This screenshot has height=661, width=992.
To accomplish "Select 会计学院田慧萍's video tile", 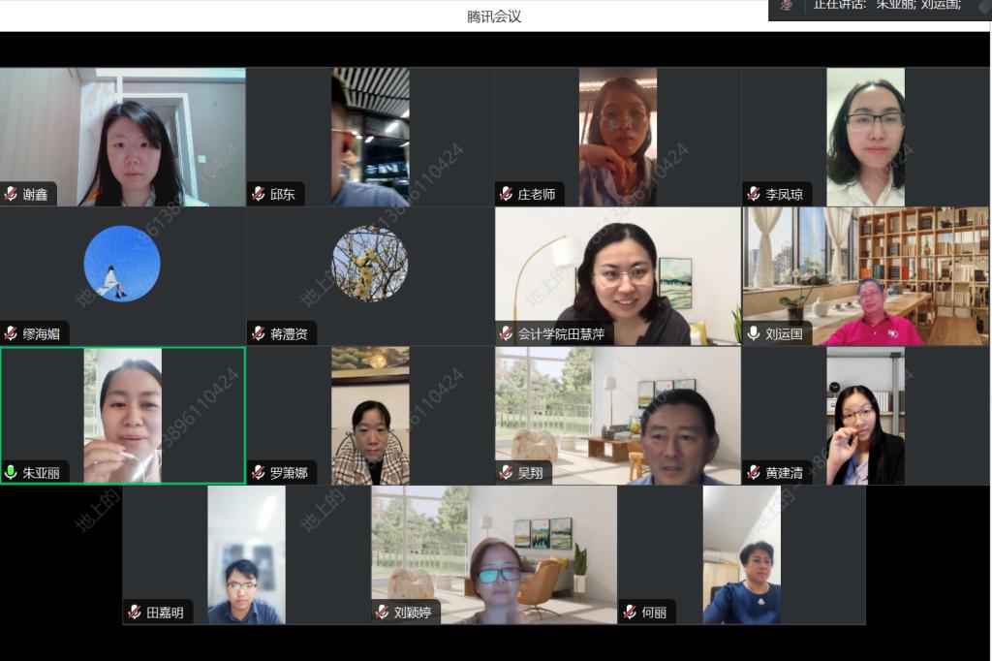I will tap(618, 275).
